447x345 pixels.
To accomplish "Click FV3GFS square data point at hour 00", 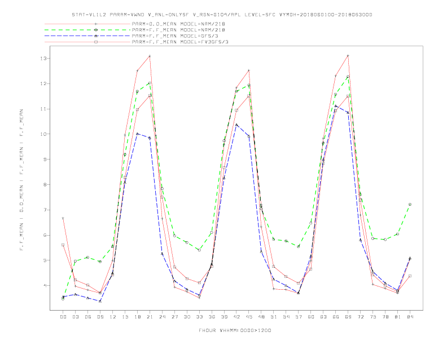I will coord(63,245).
